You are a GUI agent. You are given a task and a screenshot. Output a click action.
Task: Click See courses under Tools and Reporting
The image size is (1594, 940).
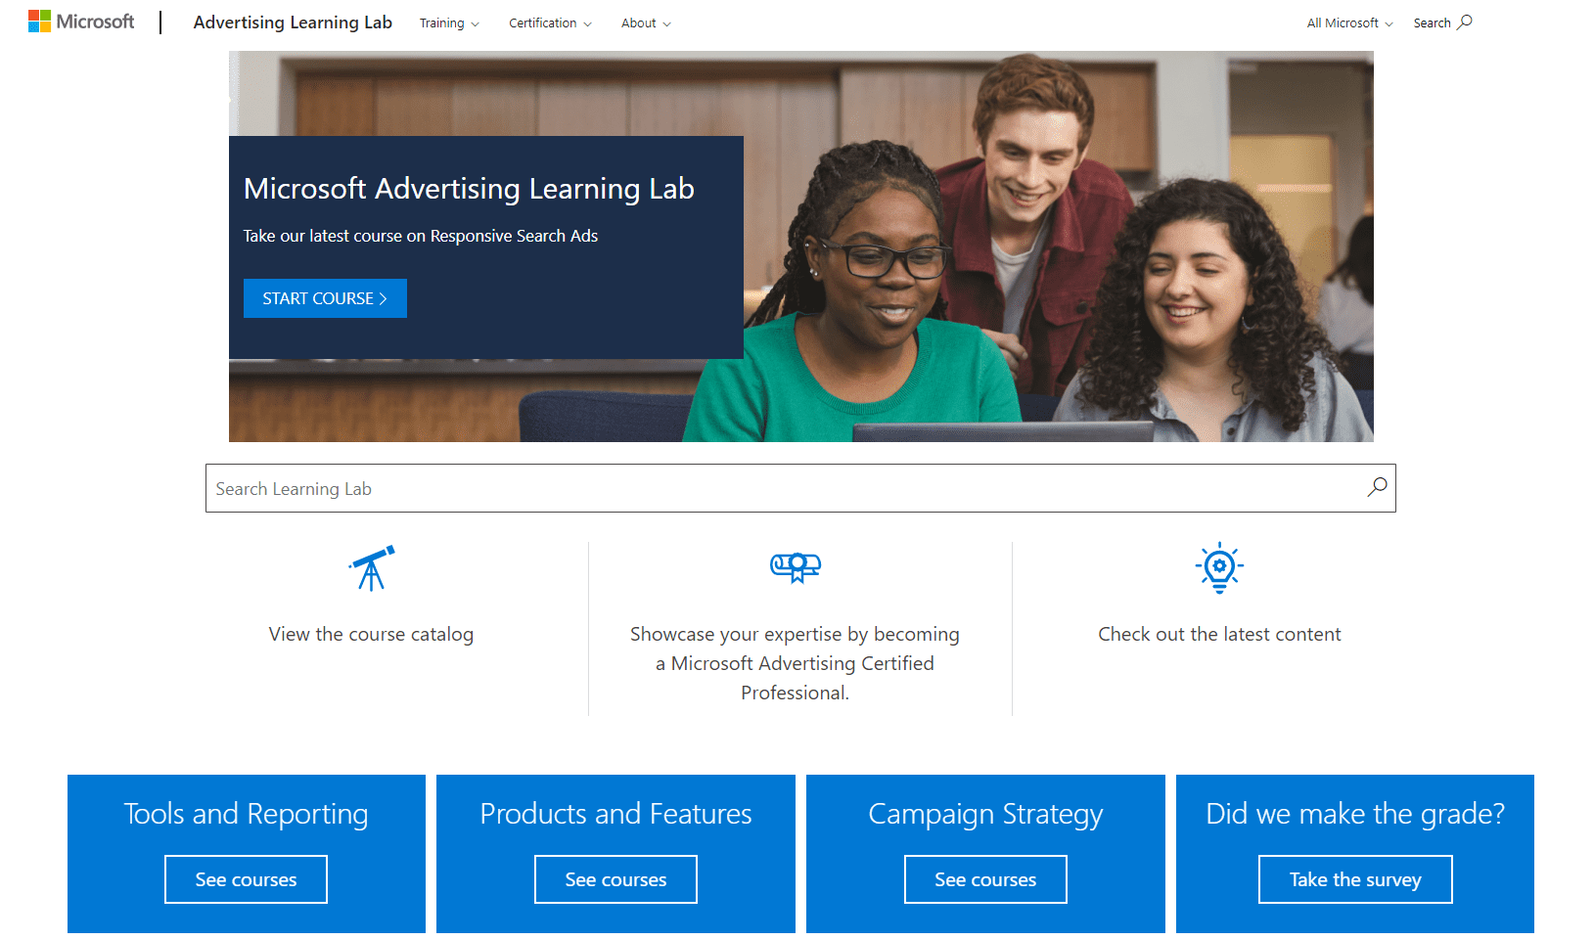coord(246,878)
